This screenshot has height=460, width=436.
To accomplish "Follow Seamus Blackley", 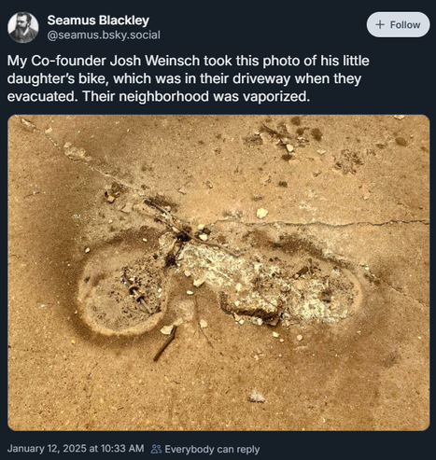I will (x=398, y=24).
